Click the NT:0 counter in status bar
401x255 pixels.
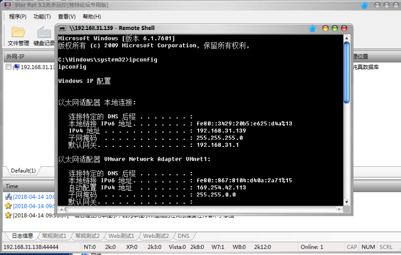pyautogui.click(x=90, y=247)
